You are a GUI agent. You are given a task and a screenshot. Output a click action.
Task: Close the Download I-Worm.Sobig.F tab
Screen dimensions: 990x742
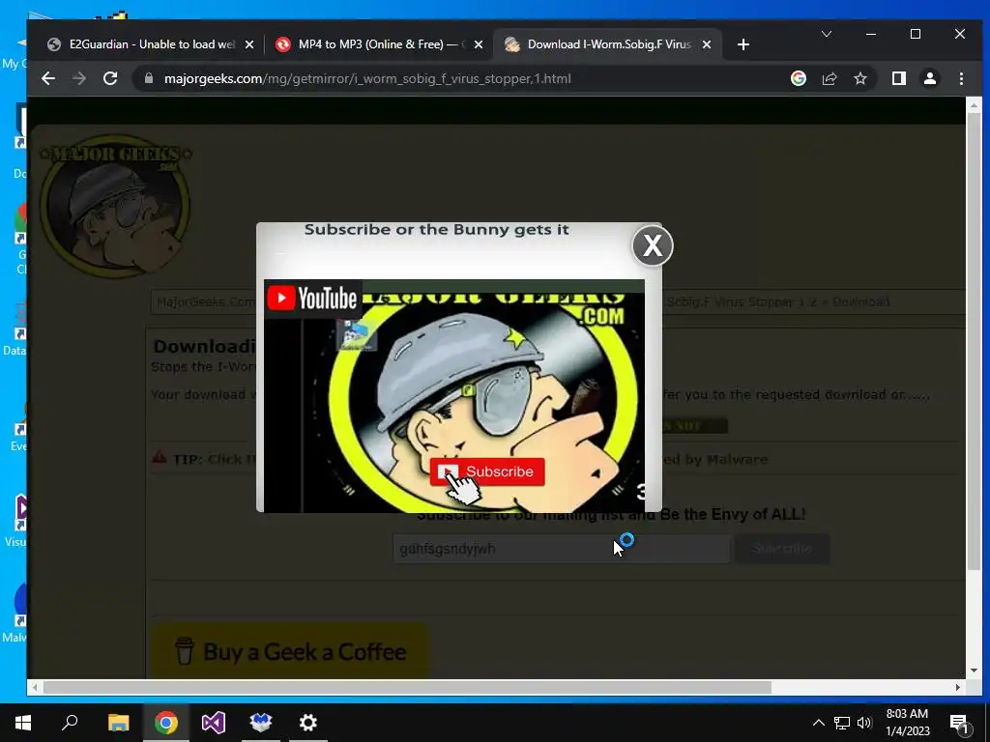coord(707,44)
